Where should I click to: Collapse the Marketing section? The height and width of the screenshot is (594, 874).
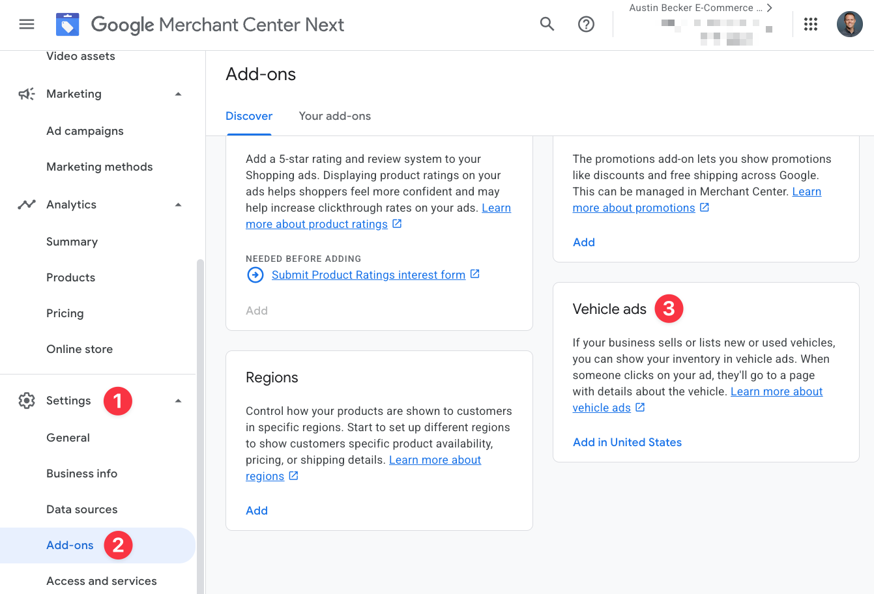coord(178,94)
